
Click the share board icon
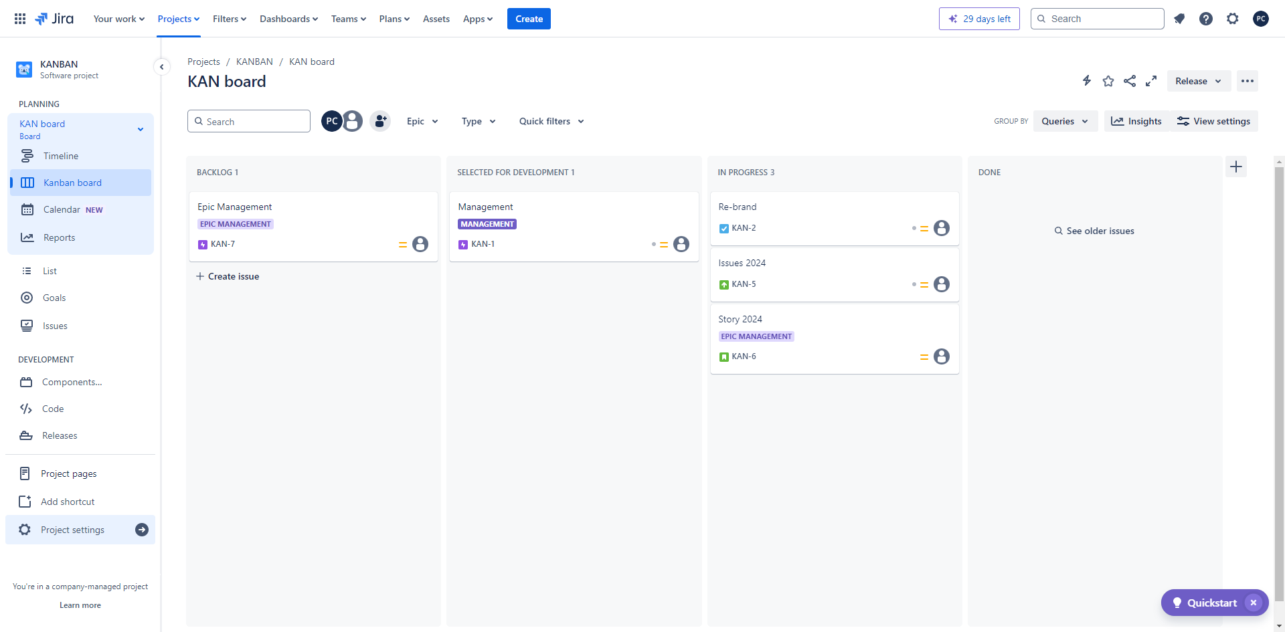click(1130, 81)
